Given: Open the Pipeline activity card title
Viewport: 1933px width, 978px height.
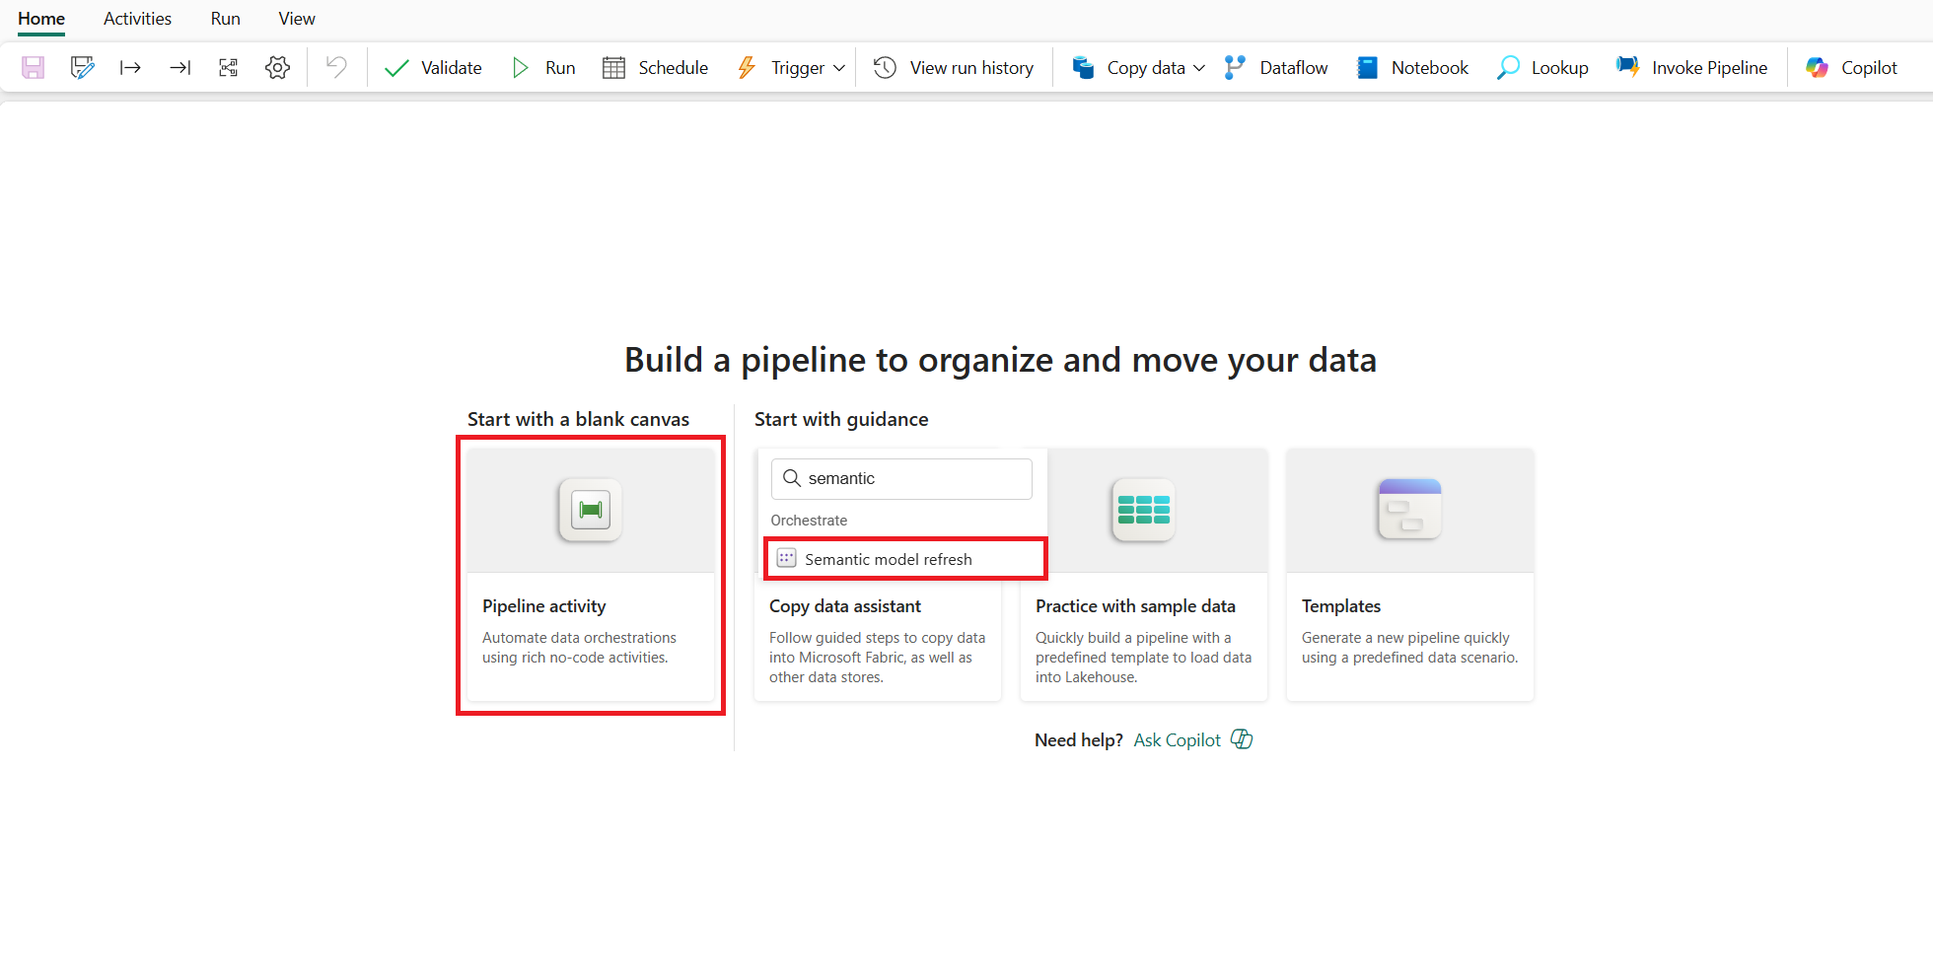Looking at the screenshot, I should pos(543,606).
